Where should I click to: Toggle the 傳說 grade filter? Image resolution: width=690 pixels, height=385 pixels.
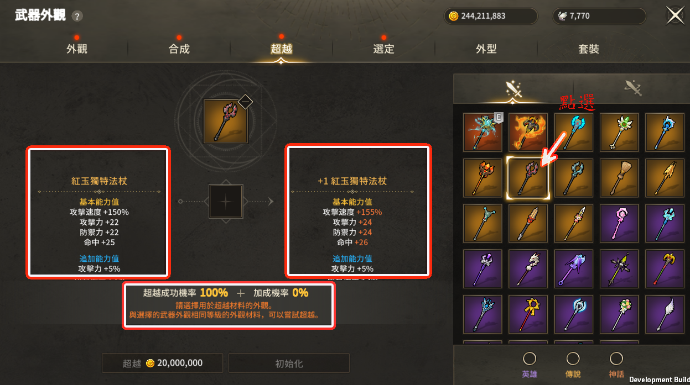tap(573, 365)
